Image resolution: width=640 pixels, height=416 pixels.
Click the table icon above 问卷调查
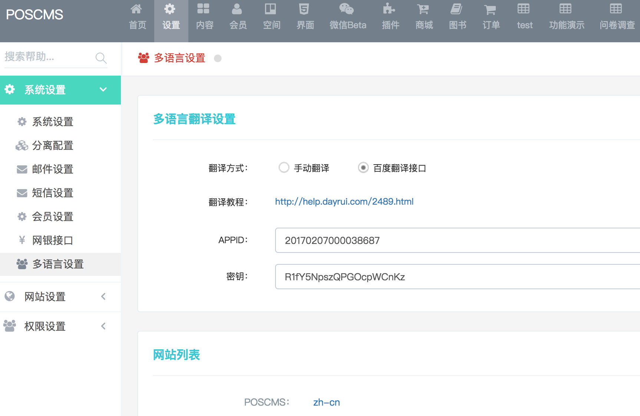point(616,9)
